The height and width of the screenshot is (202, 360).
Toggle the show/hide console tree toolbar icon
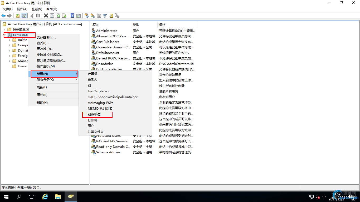point(24,16)
